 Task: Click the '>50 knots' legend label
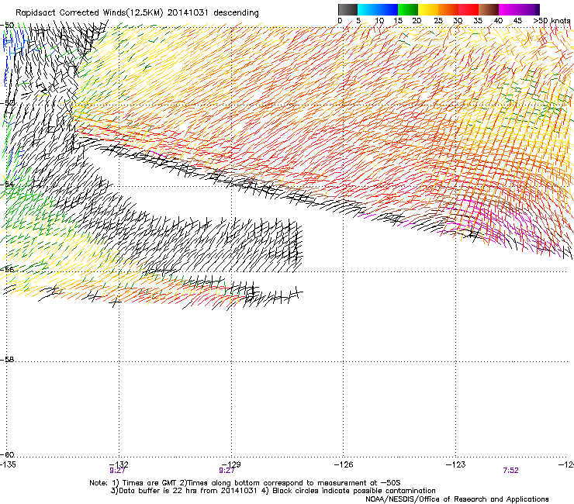click(x=552, y=21)
